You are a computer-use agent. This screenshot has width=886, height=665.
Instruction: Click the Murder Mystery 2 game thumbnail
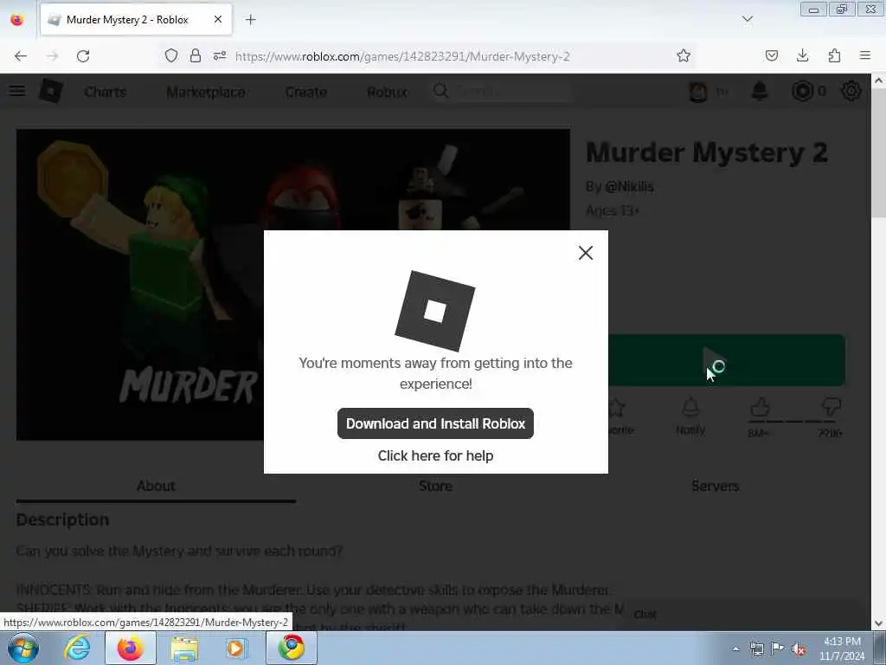(x=292, y=284)
